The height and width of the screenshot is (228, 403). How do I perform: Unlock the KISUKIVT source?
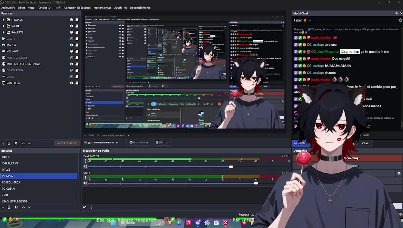tap(77, 51)
